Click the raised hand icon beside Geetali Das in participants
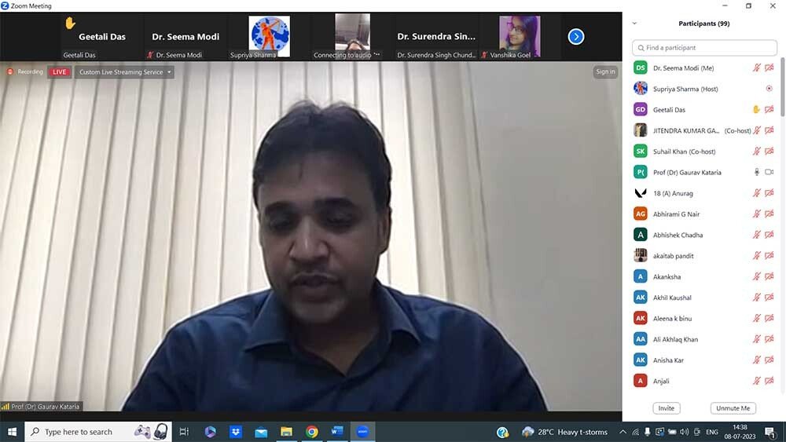 (756, 110)
